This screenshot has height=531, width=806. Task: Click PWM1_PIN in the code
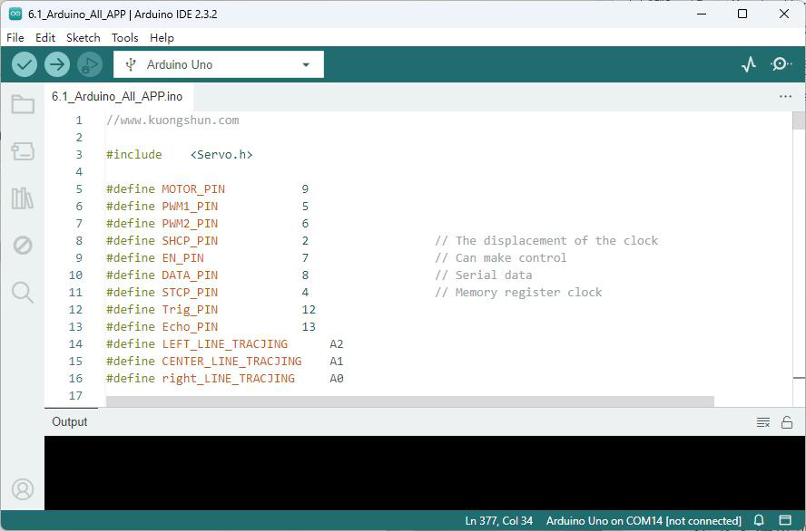190,207
